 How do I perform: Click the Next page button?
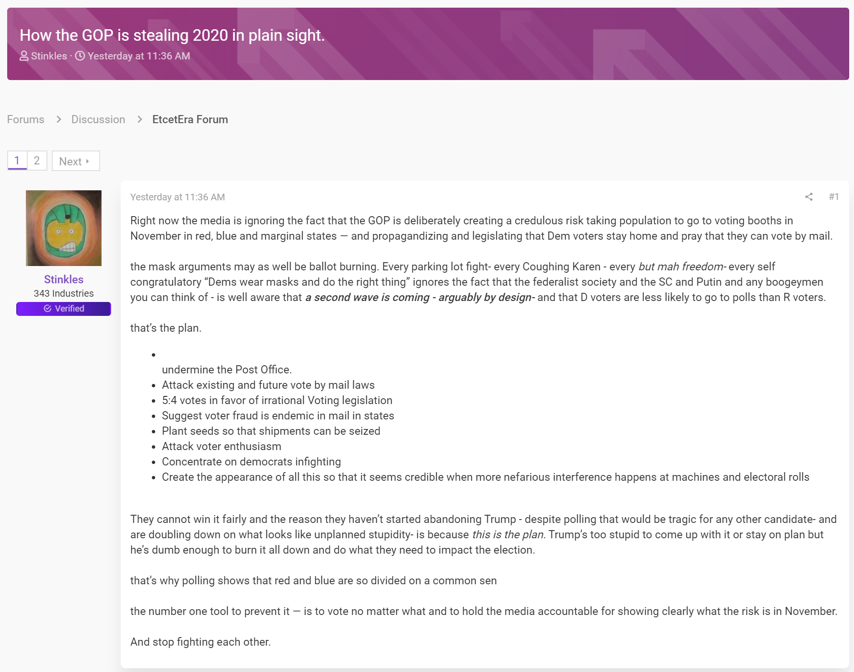[x=76, y=161]
